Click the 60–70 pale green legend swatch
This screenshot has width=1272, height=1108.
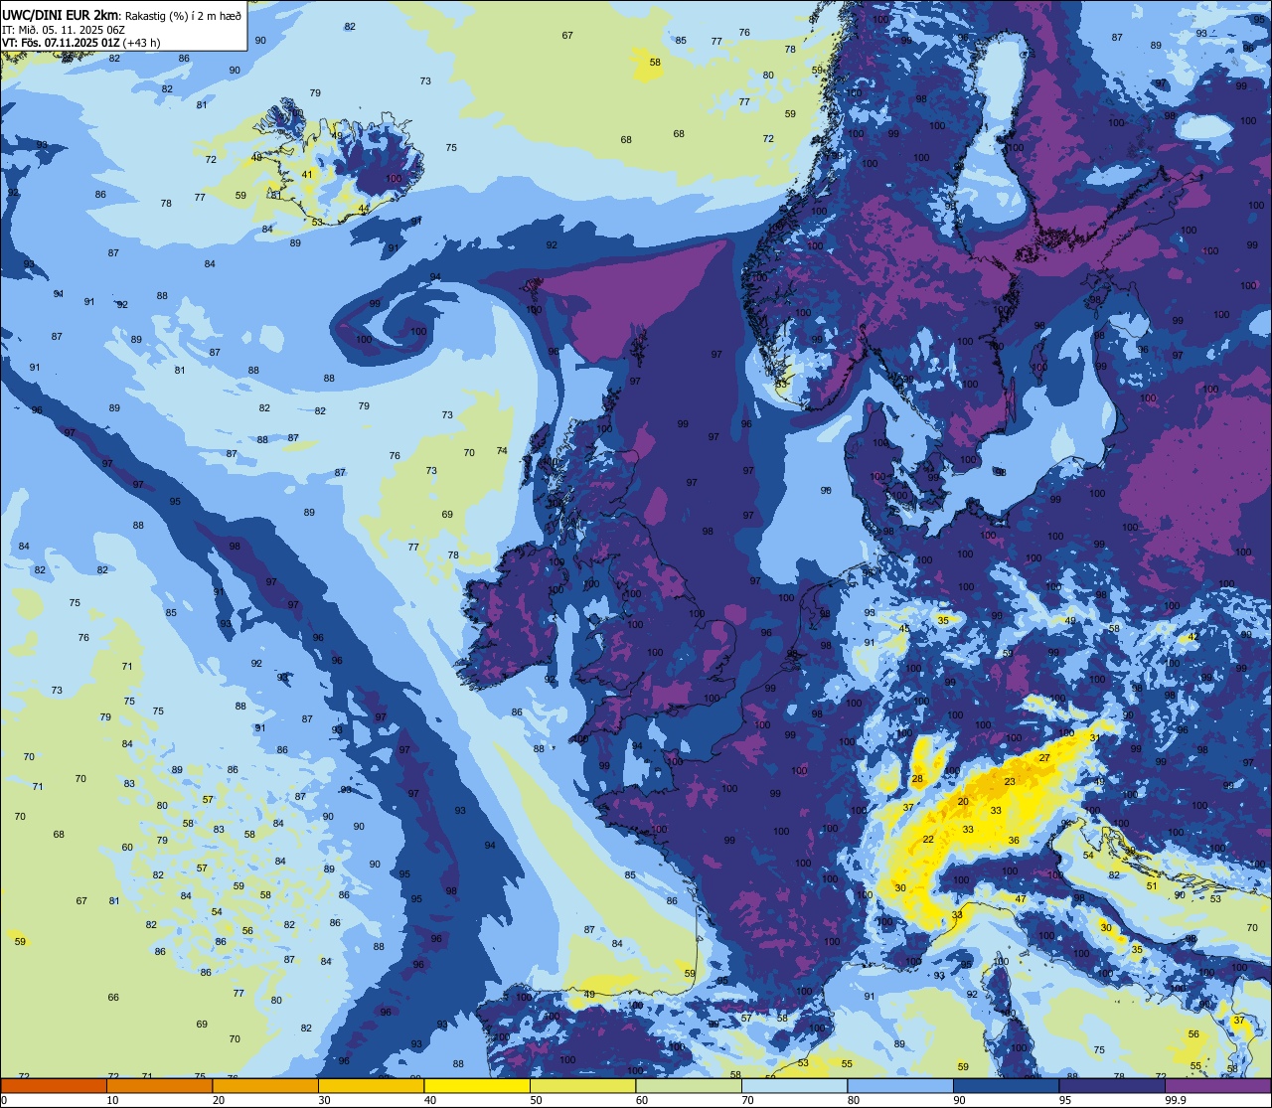pyautogui.click(x=689, y=1086)
